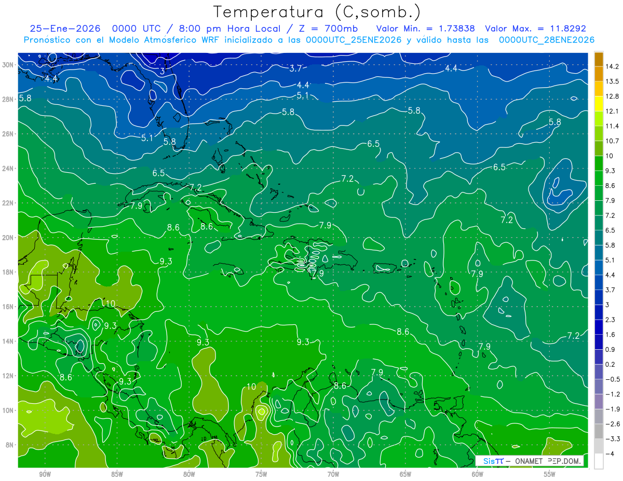Click latitude axis label "18N"
This screenshot has height=481, width=623.
(8, 272)
